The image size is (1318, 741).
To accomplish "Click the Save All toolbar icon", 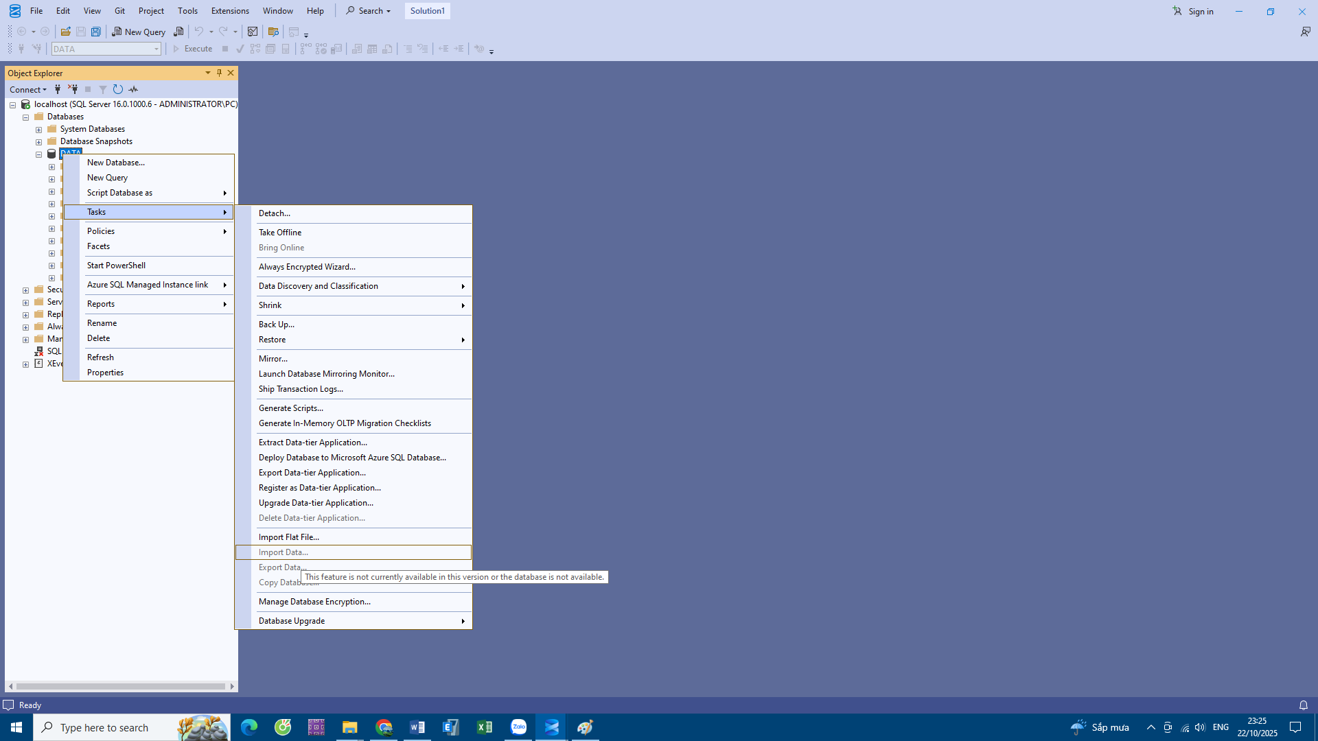I will coord(96,32).
